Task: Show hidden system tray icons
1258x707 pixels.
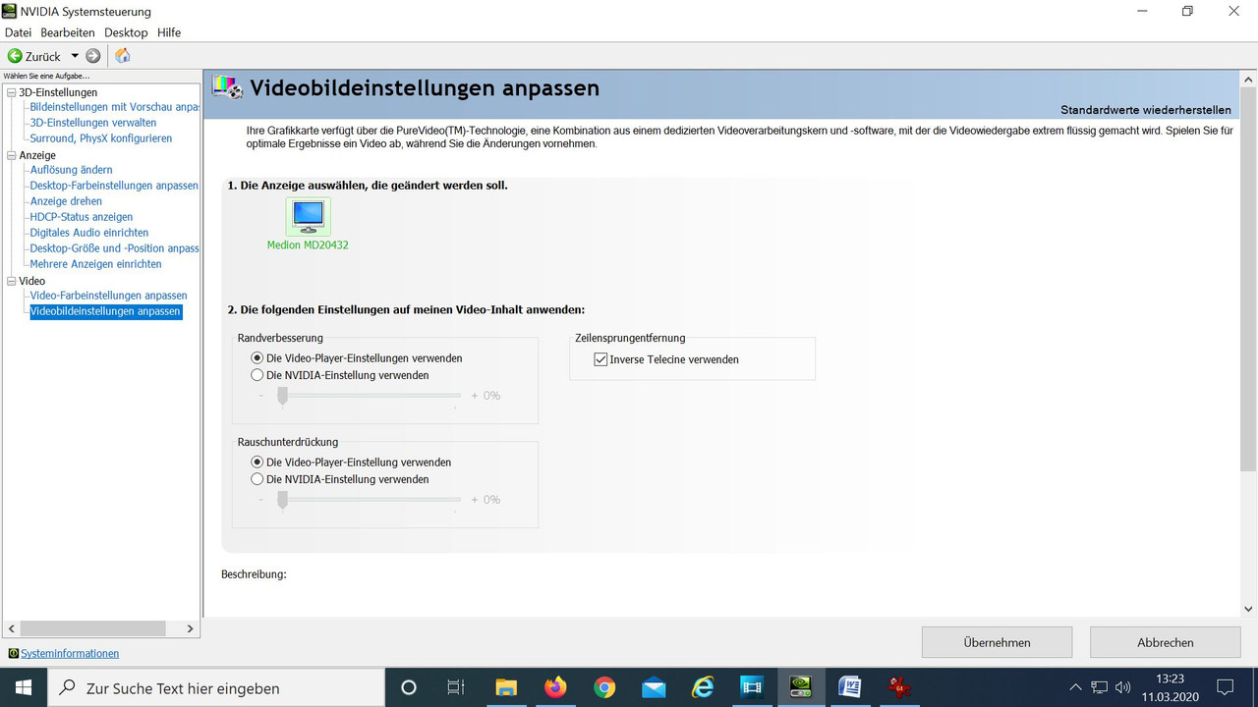Action: pyautogui.click(x=1075, y=687)
